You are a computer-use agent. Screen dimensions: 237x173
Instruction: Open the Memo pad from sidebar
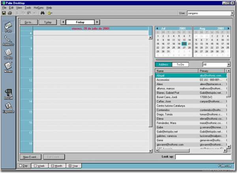(x=8, y=68)
